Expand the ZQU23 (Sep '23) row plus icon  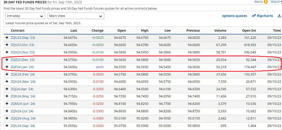[7, 38]
